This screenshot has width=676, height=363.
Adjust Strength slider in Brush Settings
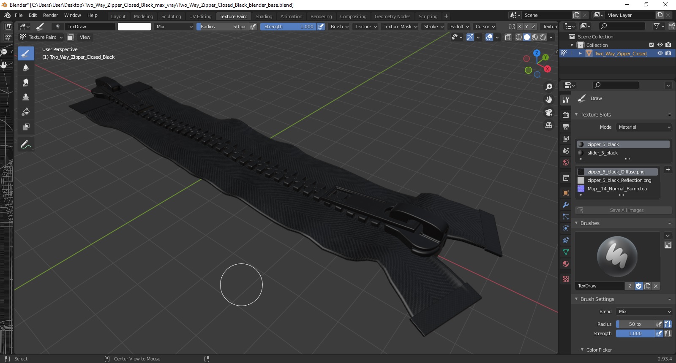coord(635,333)
